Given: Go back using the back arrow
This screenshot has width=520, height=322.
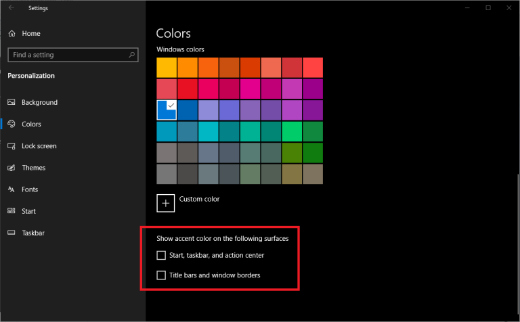Looking at the screenshot, I should coord(12,7).
